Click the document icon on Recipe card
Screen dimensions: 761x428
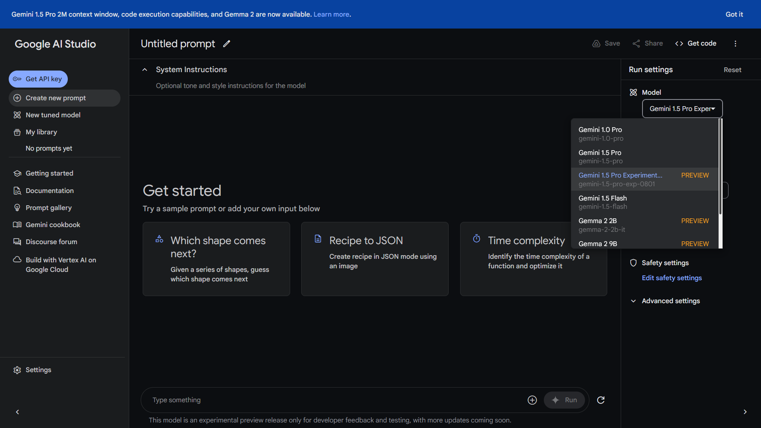(318, 239)
